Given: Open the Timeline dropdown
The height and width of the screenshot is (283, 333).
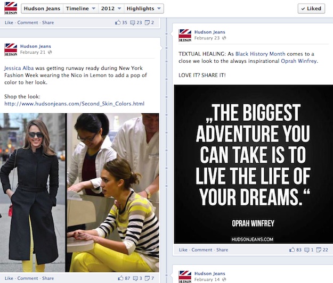Looking at the screenshot, I should click(80, 9).
